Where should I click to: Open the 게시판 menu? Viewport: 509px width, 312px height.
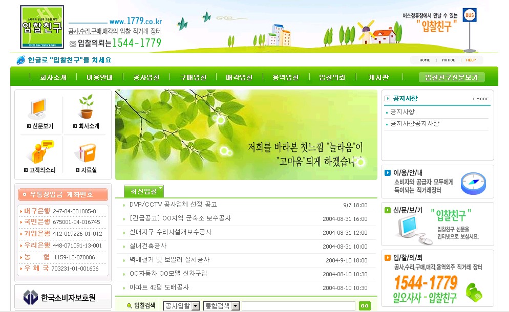pyautogui.click(x=378, y=77)
